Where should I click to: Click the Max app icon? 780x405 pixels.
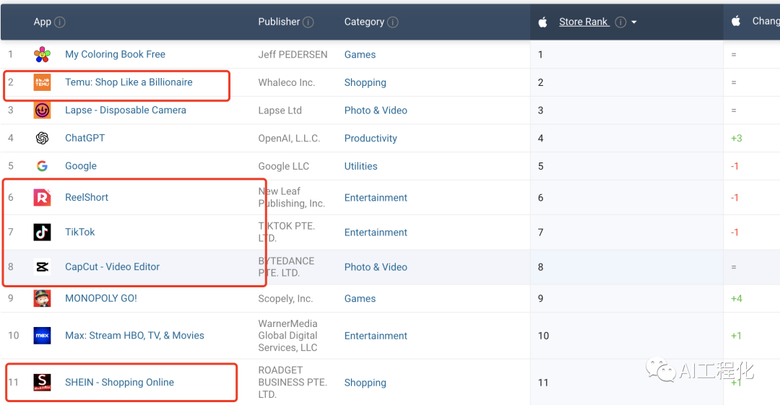coord(43,336)
